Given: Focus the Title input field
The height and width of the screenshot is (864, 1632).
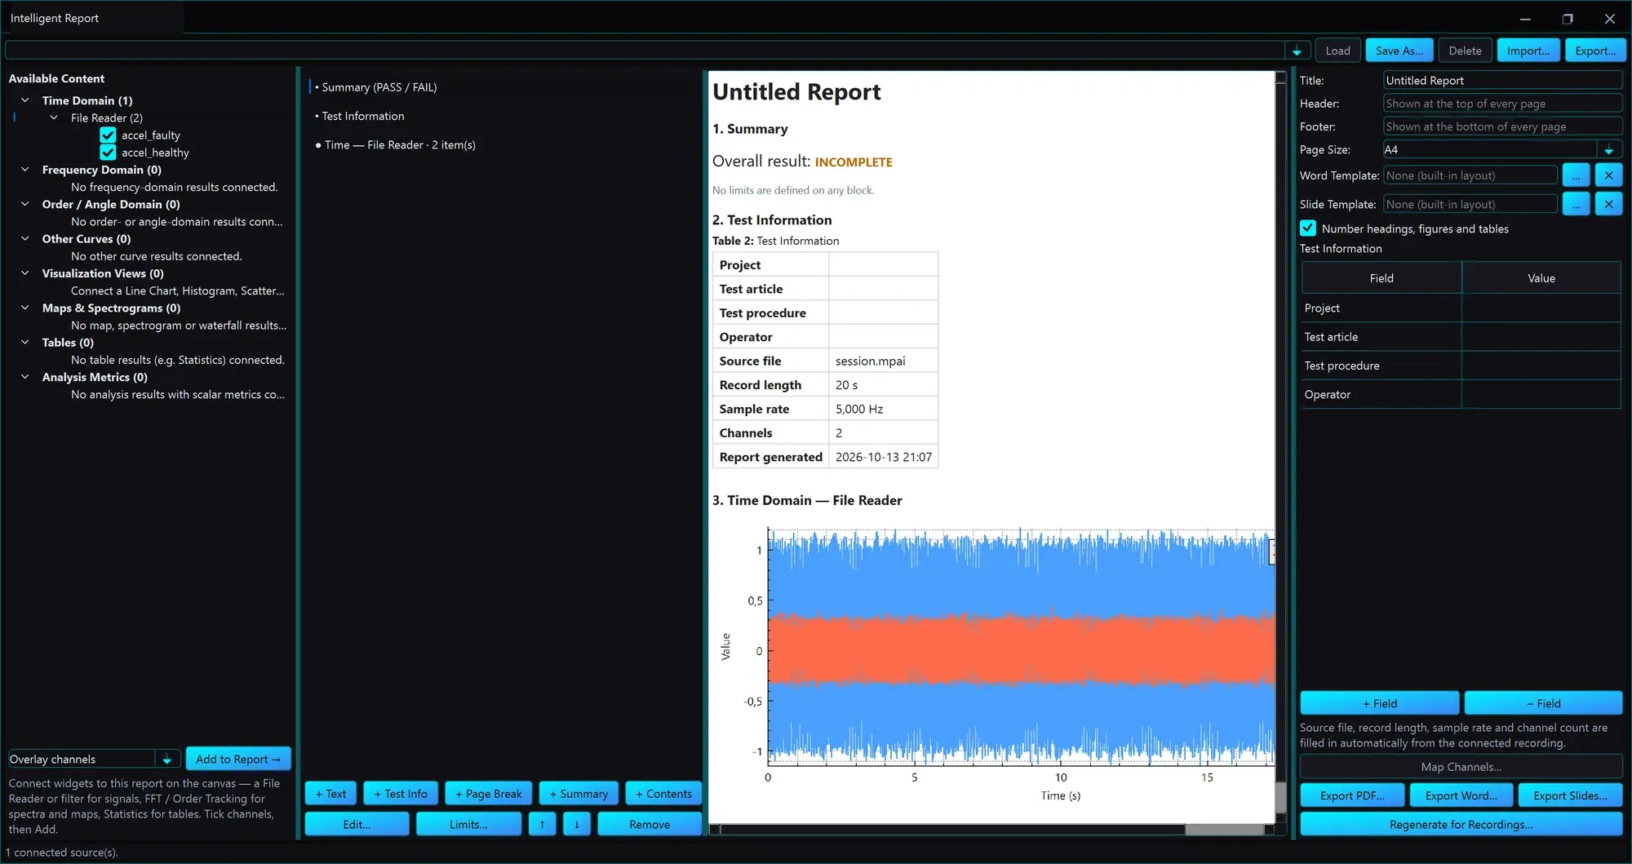Looking at the screenshot, I should [1501, 80].
